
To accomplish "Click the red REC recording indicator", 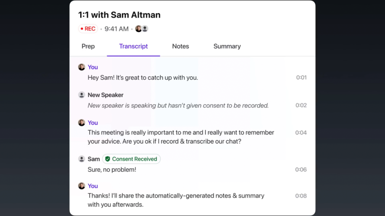I will (88, 29).
